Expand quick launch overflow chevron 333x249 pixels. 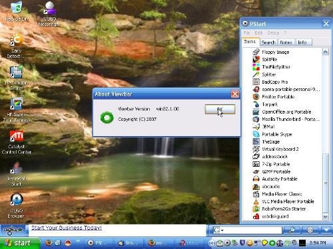77,241
